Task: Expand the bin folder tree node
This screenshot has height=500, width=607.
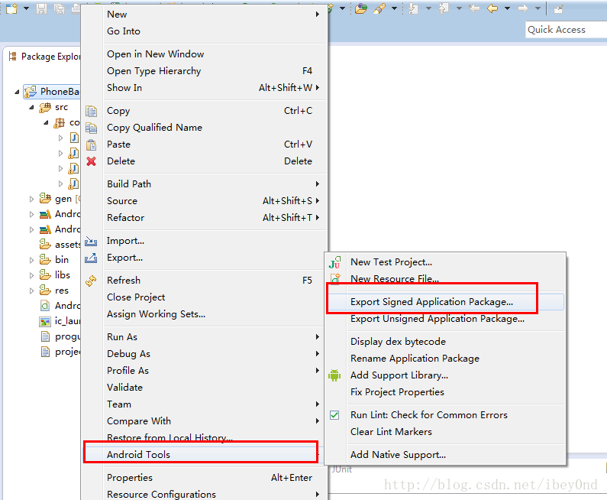Action: coord(31,260)
